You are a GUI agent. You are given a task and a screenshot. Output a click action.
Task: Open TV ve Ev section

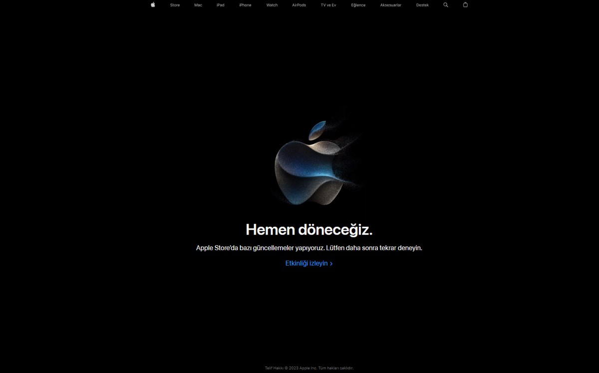click(328, 5)
